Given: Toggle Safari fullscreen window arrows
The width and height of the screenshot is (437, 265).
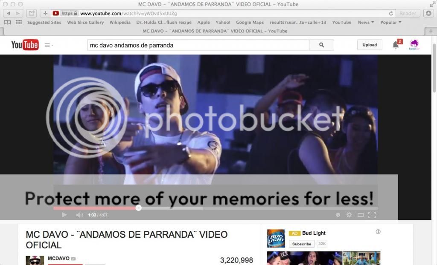Looking at the screenshot, I should (x=432, y=4).
